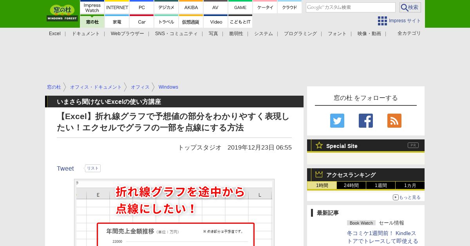The height and width of the screenshot is (246, 470).
Task: Open the ケータイ site tab
Action: [x=265, y=7]
